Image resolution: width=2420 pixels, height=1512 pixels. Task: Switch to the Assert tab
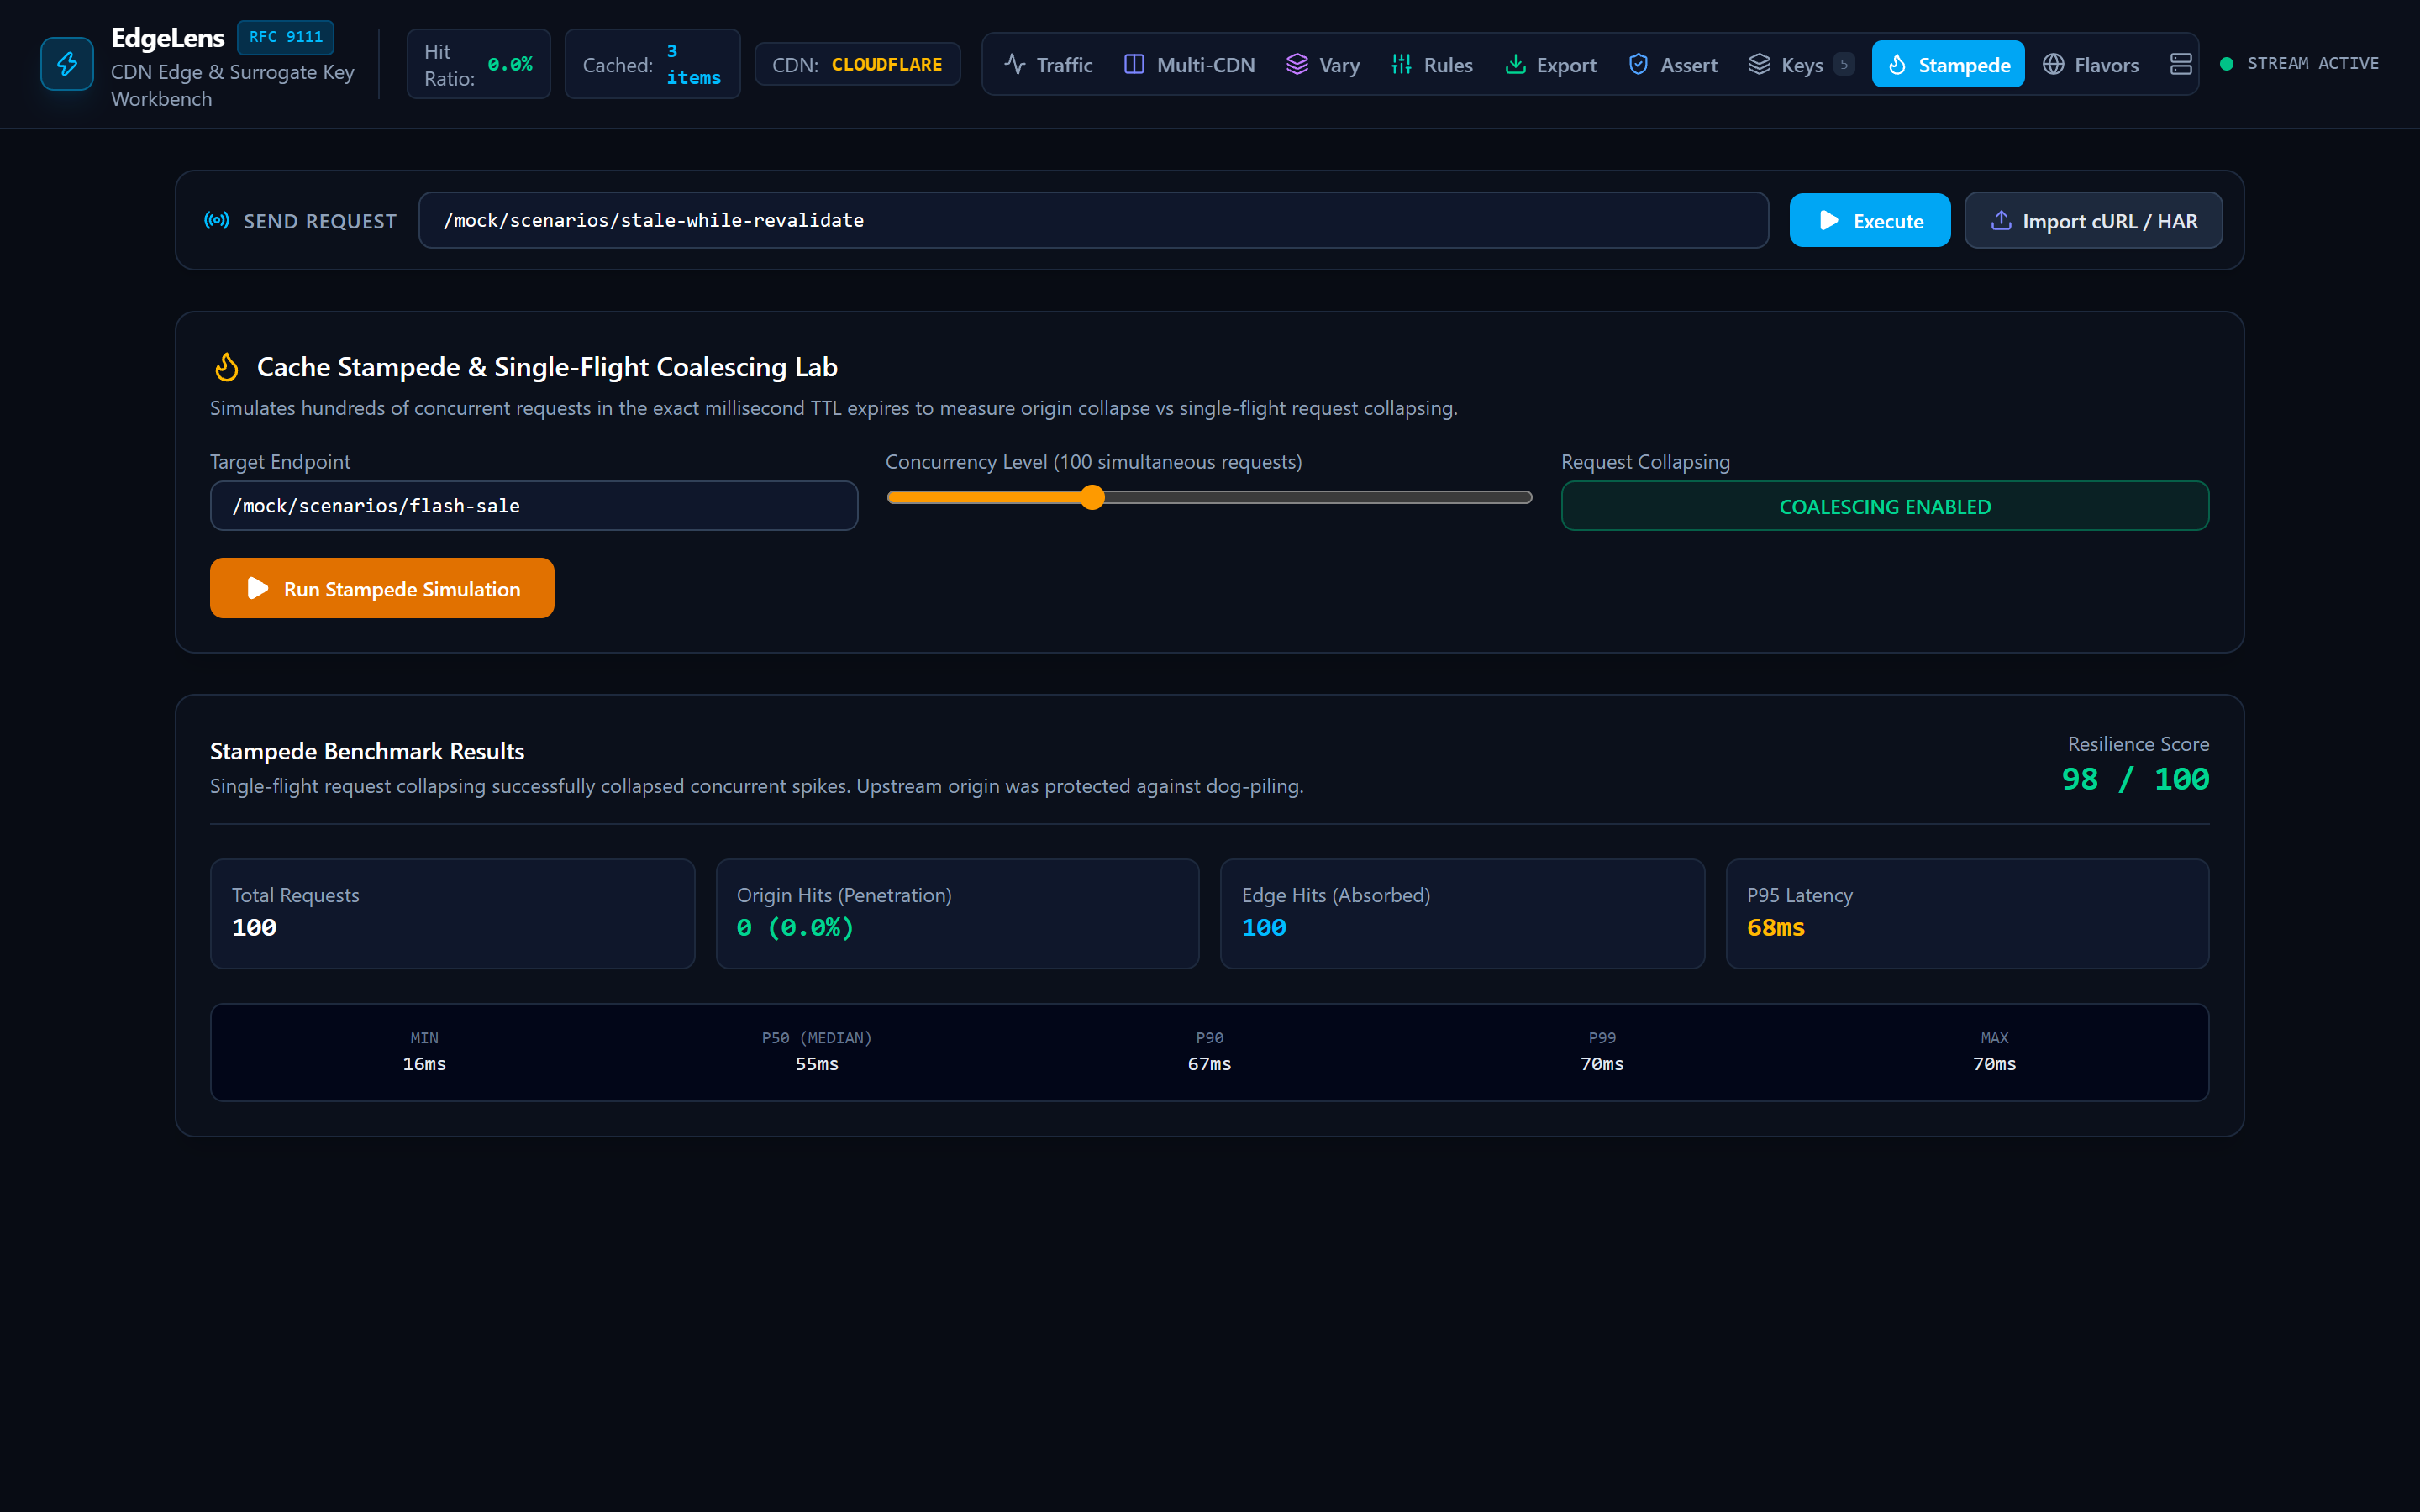(x=1672, y=64)
